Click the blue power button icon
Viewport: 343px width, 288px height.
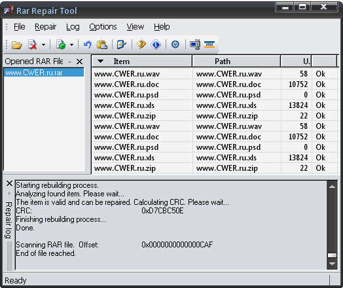(x=175, y=45)
